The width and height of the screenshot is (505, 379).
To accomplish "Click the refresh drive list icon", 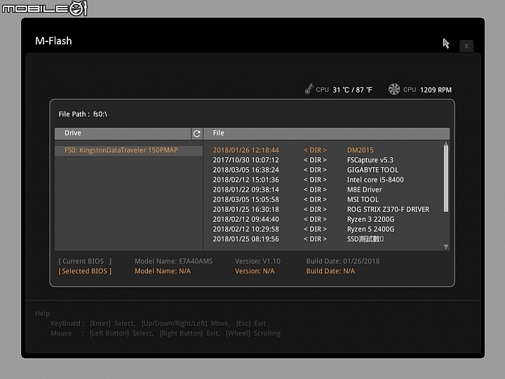I will (197, 133).
